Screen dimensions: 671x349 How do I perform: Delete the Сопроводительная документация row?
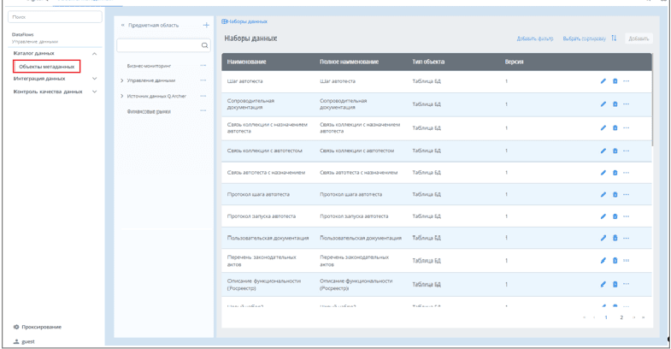click(x=615, y=104)
